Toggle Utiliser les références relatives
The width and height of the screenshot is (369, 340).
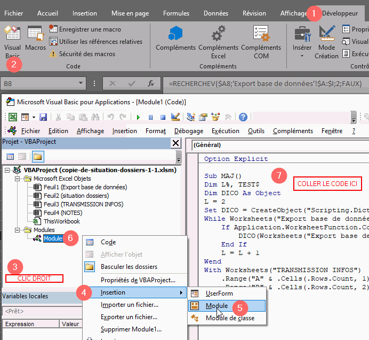(95, 42)
